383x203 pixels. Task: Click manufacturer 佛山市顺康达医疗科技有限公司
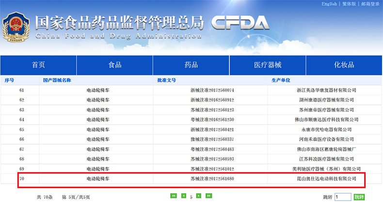pos(326,120)
